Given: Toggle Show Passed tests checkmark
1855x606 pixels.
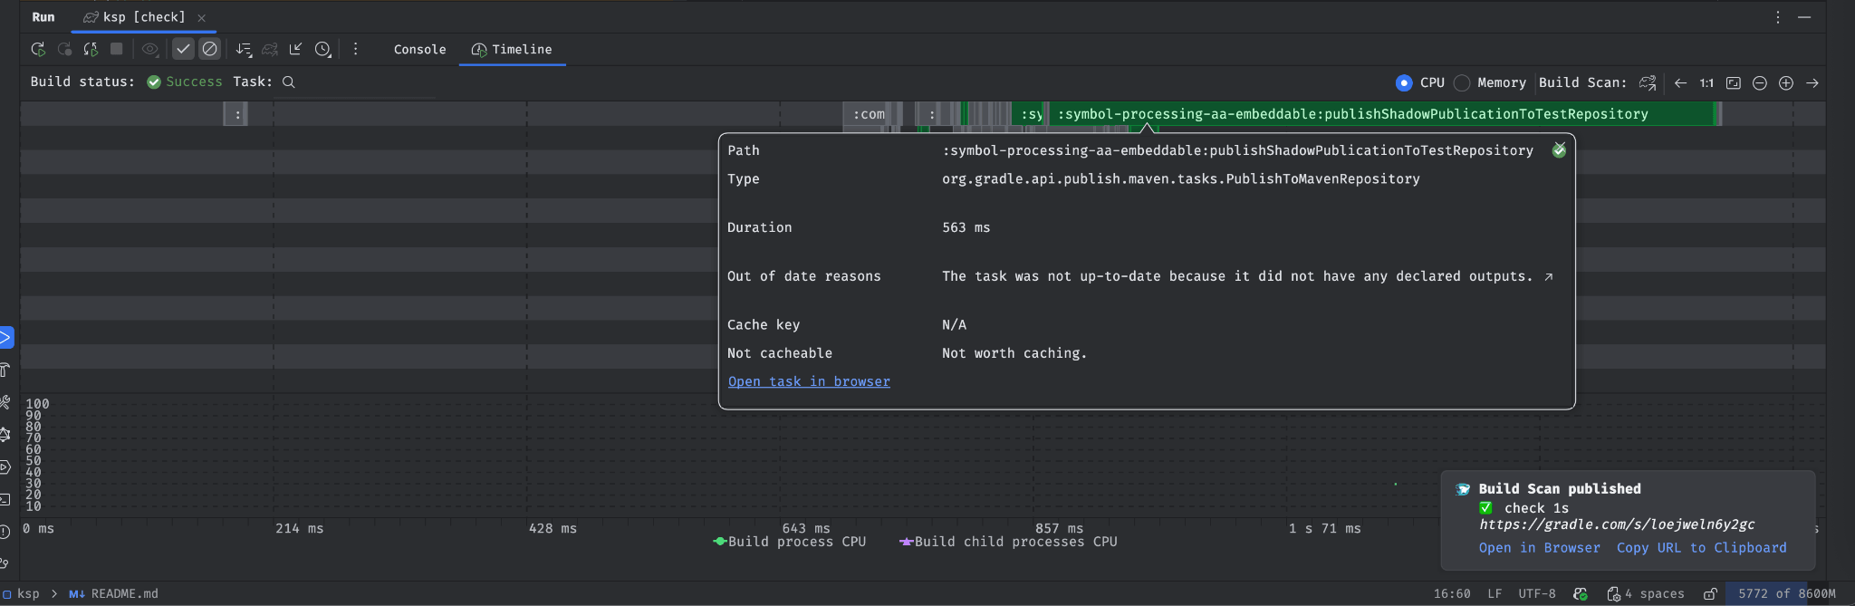Looking at the screenshot, I should [x=183, y=49].
